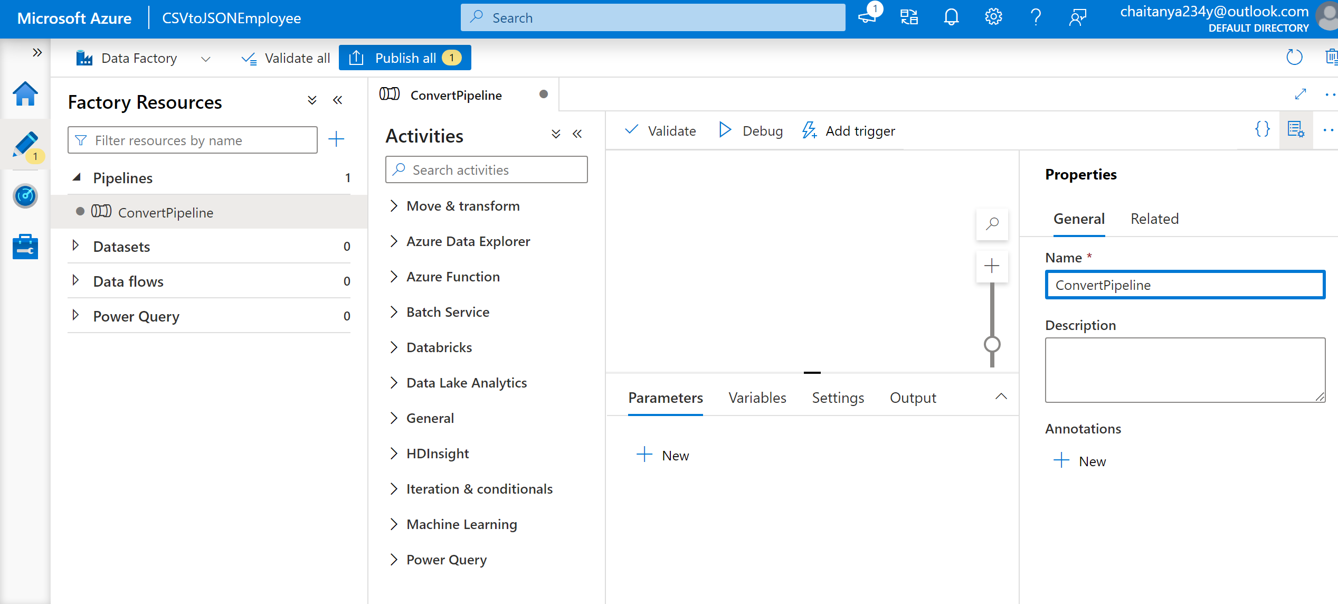
Task: Open the Monitor gauge icon in sidebar
Action: pos(25,196)
